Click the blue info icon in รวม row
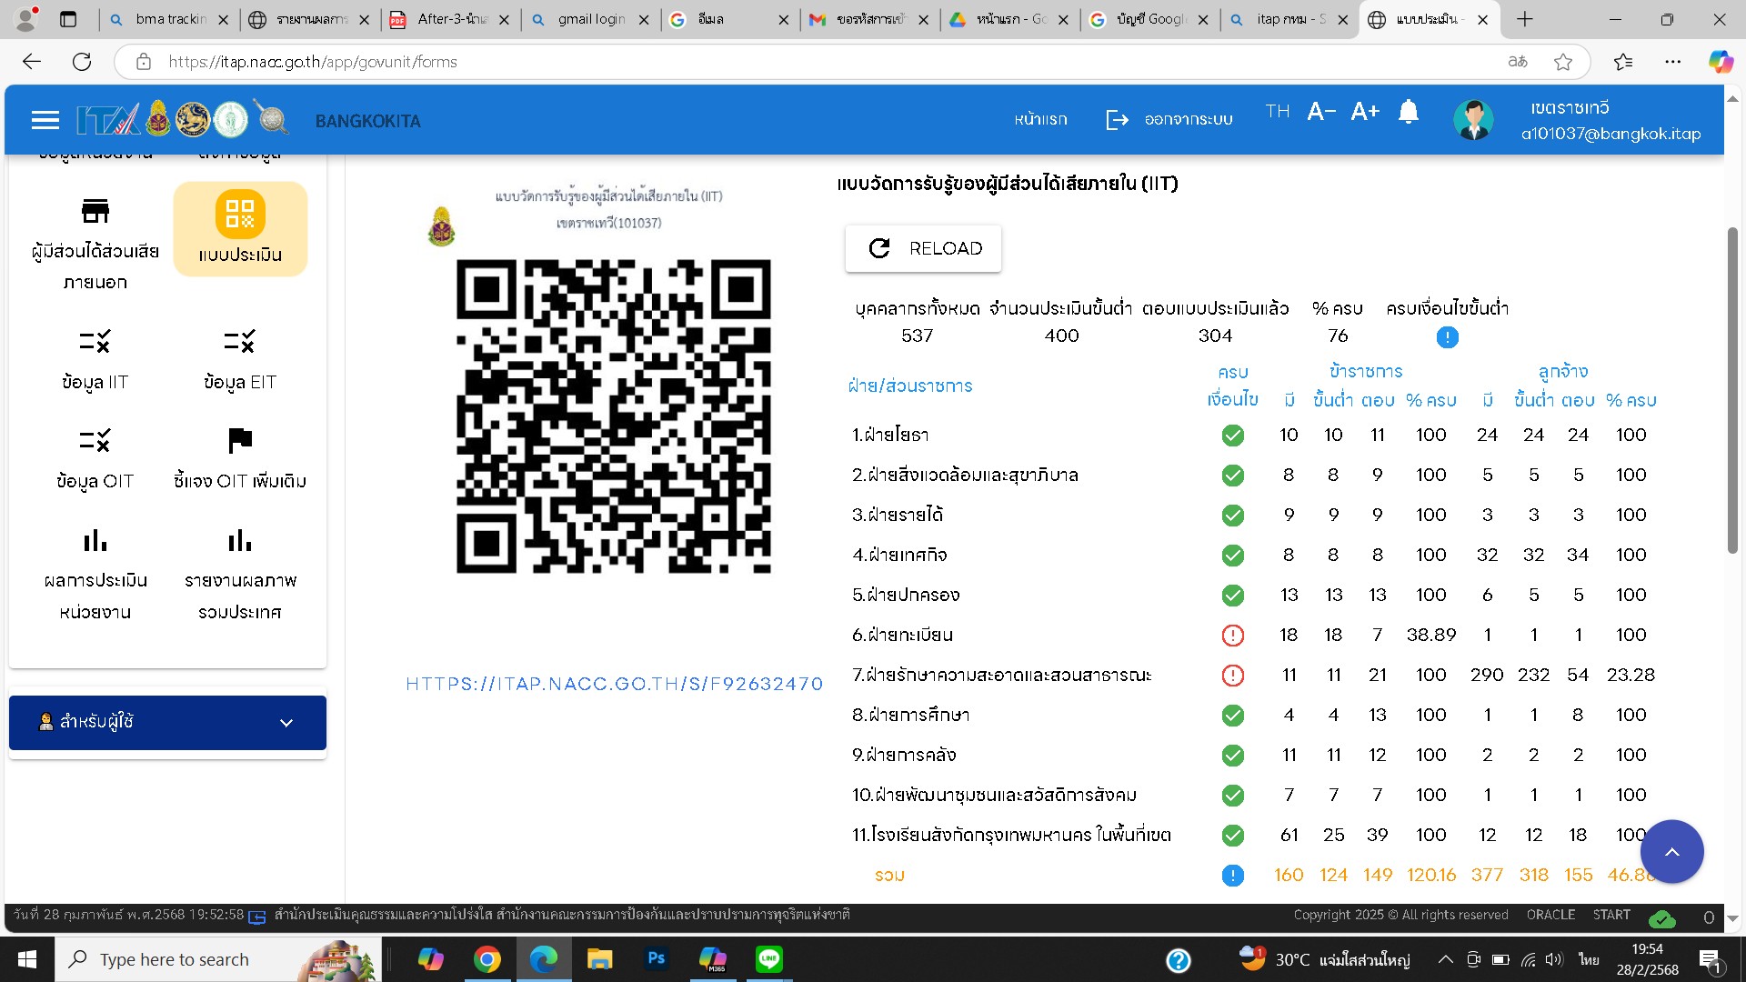1746x982 pixels. 1232,876
